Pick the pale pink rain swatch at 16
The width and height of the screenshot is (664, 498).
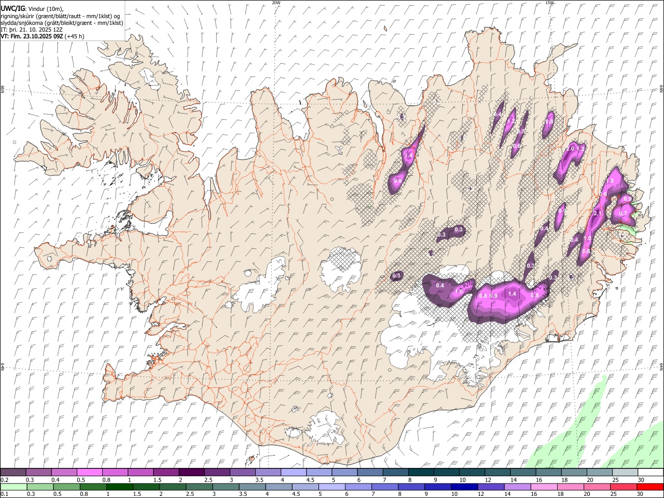click(x=544, y=487)
